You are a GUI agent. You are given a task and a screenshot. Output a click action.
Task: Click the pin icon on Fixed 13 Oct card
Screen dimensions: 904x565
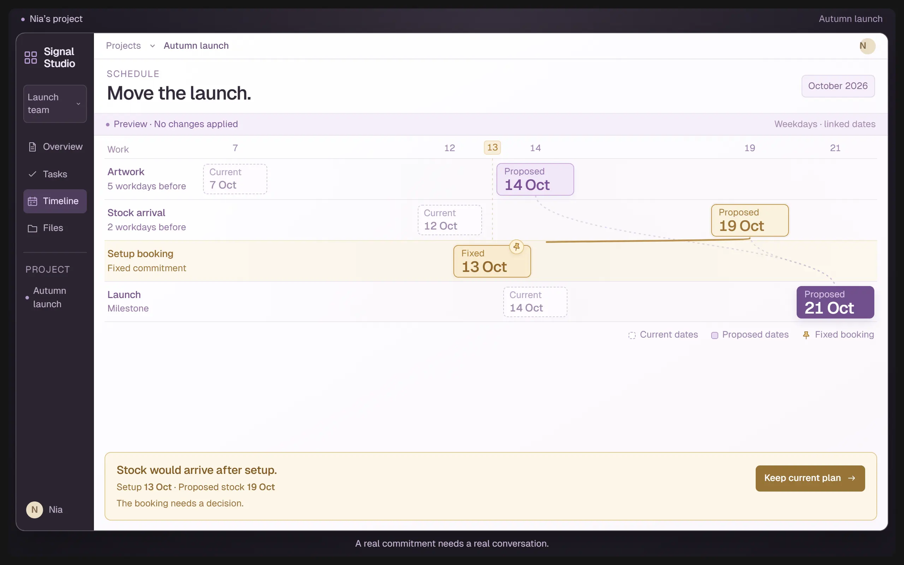tap(517, 246)
